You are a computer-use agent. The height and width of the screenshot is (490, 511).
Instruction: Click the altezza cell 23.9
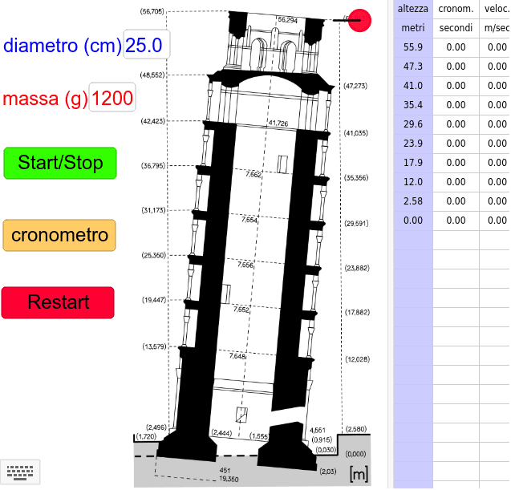413,144
